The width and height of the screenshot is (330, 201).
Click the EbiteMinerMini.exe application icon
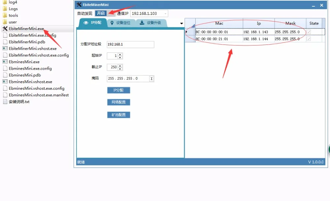(5, 28)
